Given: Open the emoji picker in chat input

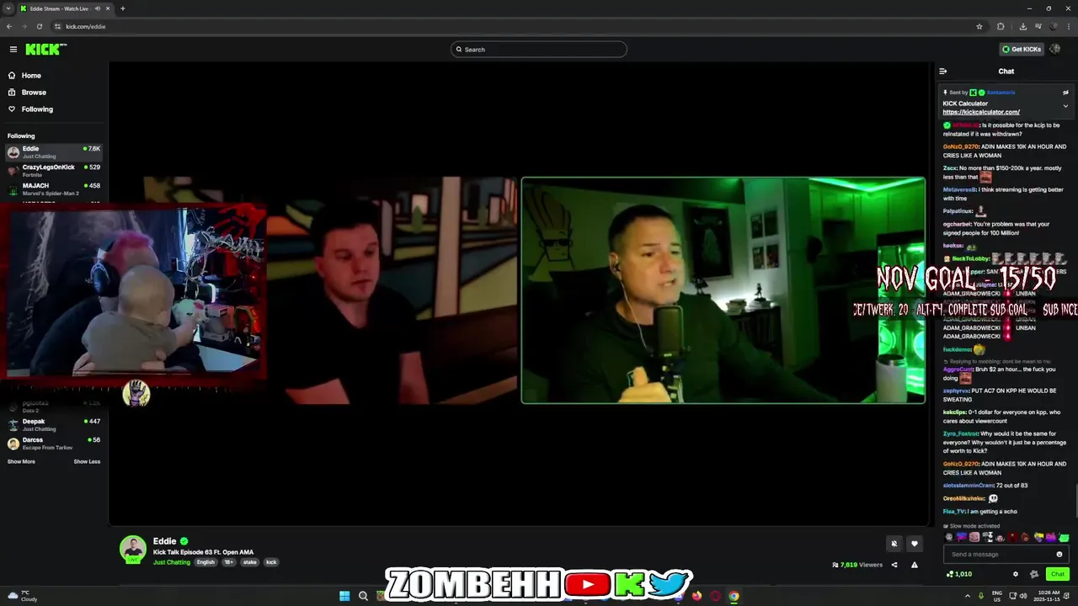Looking at the screenshot, I should coord(1059,554).
